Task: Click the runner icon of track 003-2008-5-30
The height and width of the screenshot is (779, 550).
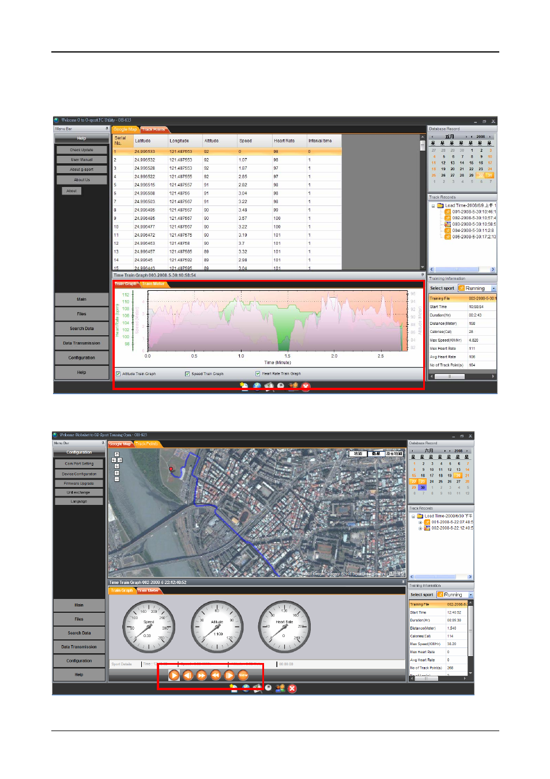Action: tap(447, 224)
